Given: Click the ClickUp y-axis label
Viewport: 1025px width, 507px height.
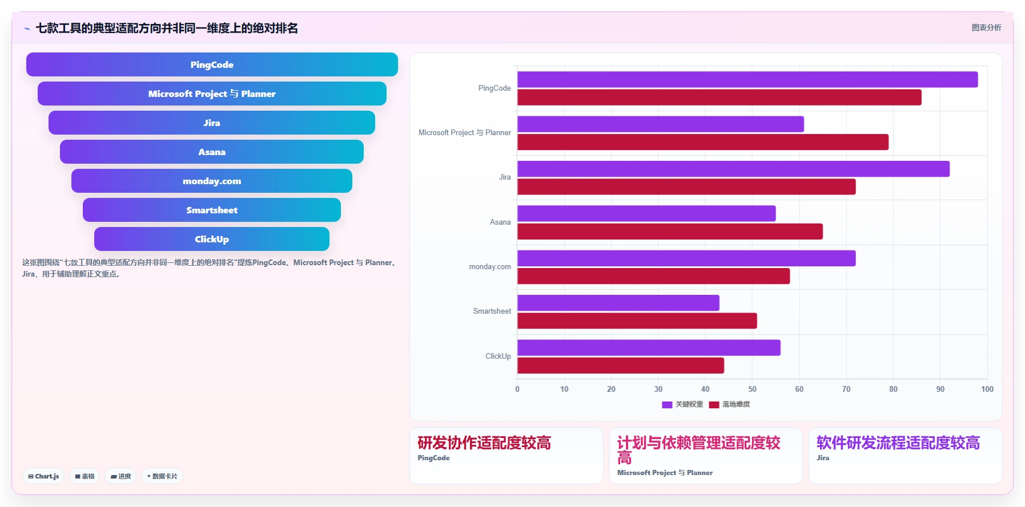Looking at the screenshot, I should (x=498, y=356).
